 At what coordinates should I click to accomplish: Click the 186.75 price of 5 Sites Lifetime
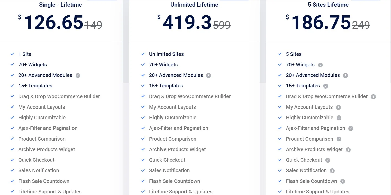(x=321, y=23)
